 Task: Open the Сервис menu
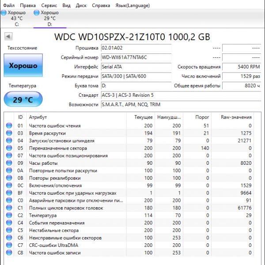[x=49, y=6]
